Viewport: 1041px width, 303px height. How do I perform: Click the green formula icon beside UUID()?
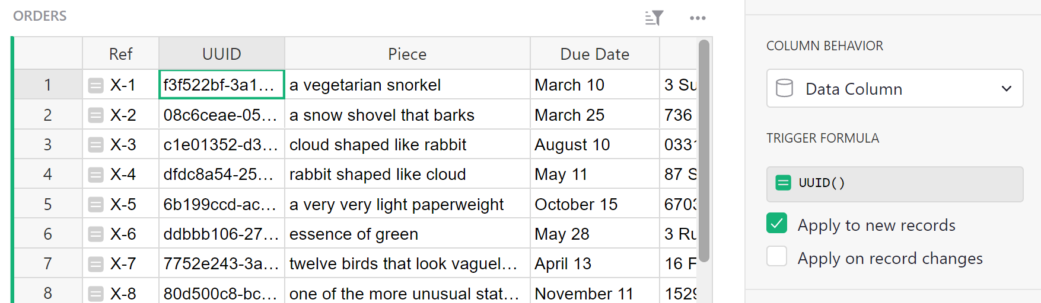783,183
